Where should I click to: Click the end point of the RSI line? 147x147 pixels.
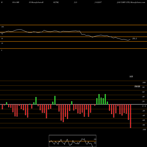(130, 39)
